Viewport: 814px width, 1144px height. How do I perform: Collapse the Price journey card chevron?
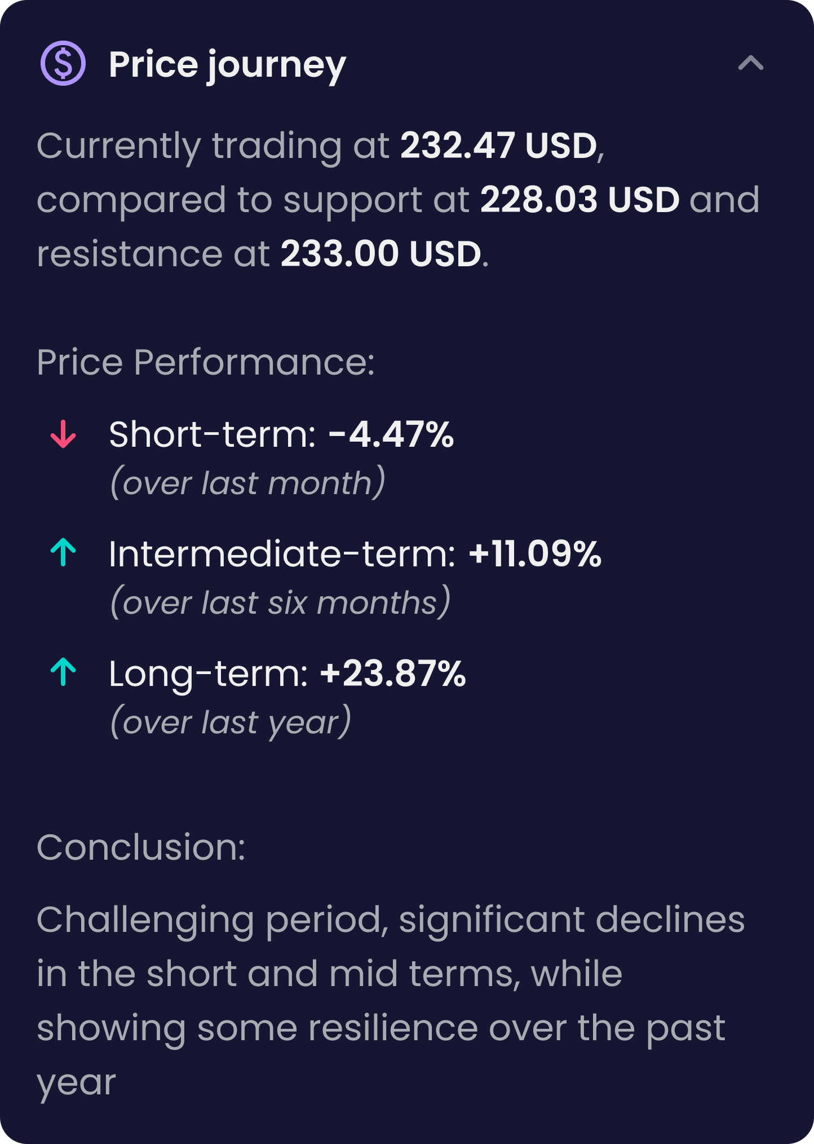pos(750,63)
